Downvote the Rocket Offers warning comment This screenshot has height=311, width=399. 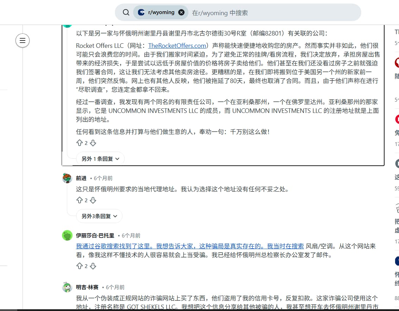(93, 143)
